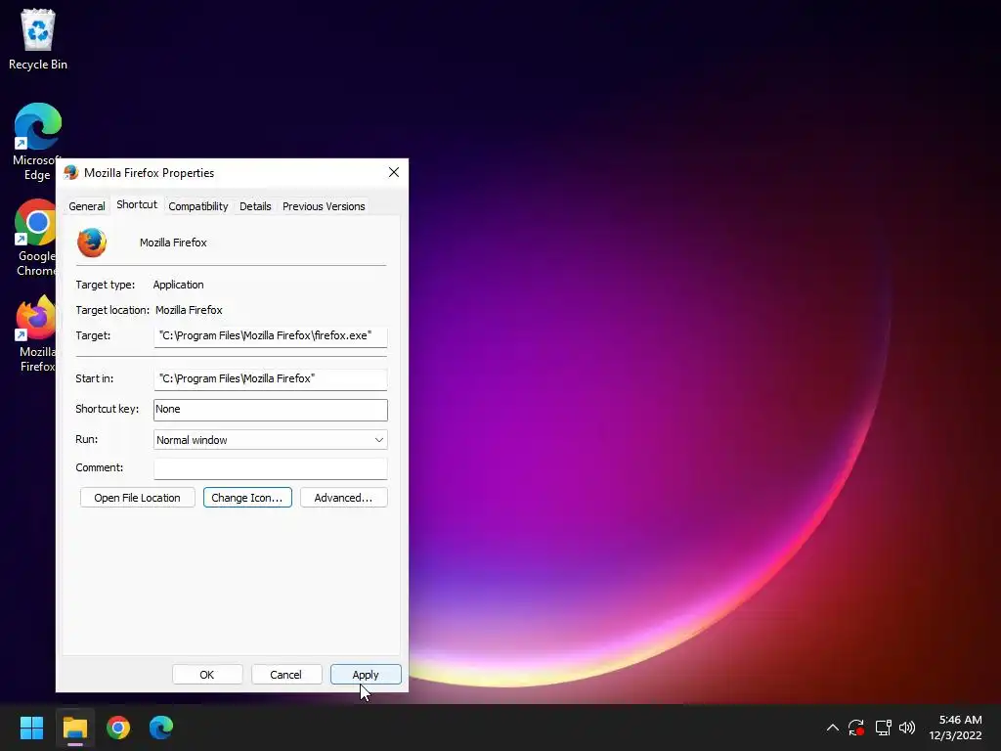The image size is (1001, 751).
Task: Close the Mozilla Firefox Properties window
Action: tap(394, 172)
